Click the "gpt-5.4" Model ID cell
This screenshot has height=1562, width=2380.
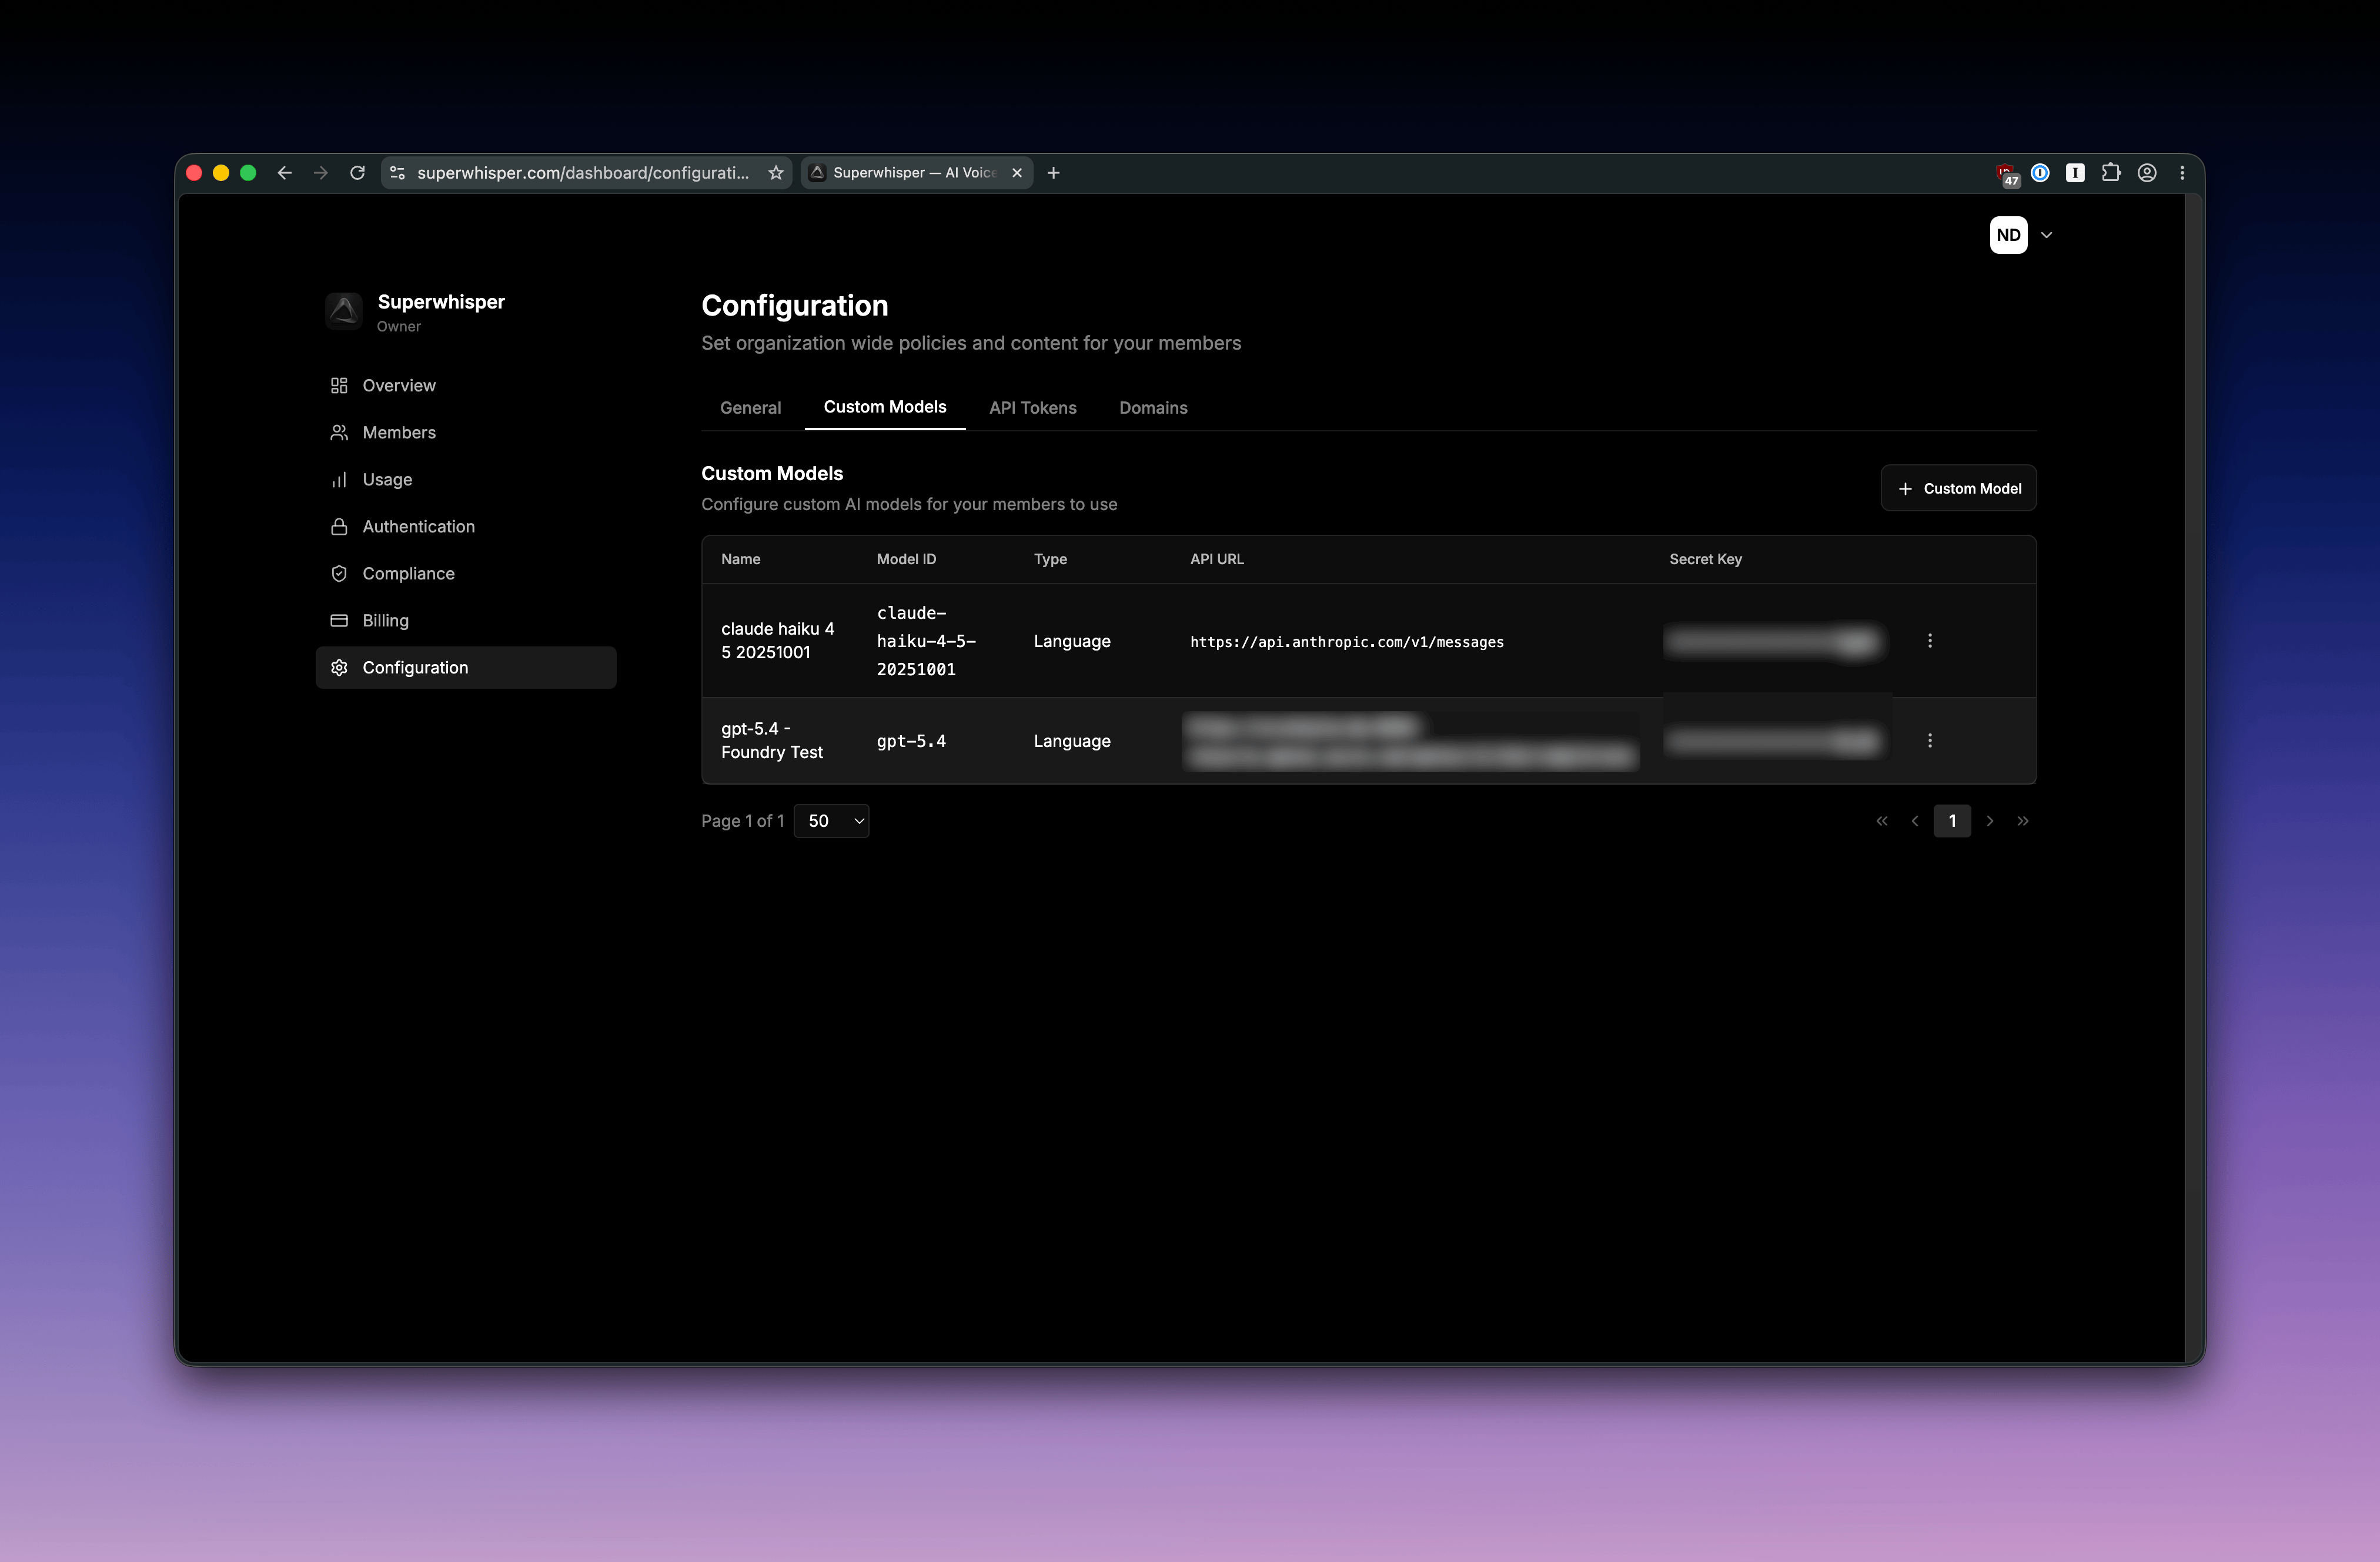[911, 740]
